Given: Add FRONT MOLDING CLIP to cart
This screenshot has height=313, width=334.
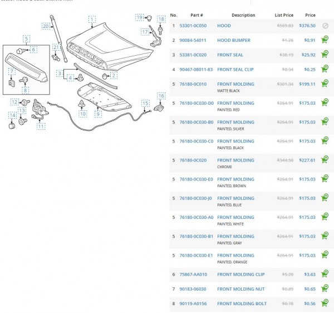Looking at the screenshot, I should point(325,274).
